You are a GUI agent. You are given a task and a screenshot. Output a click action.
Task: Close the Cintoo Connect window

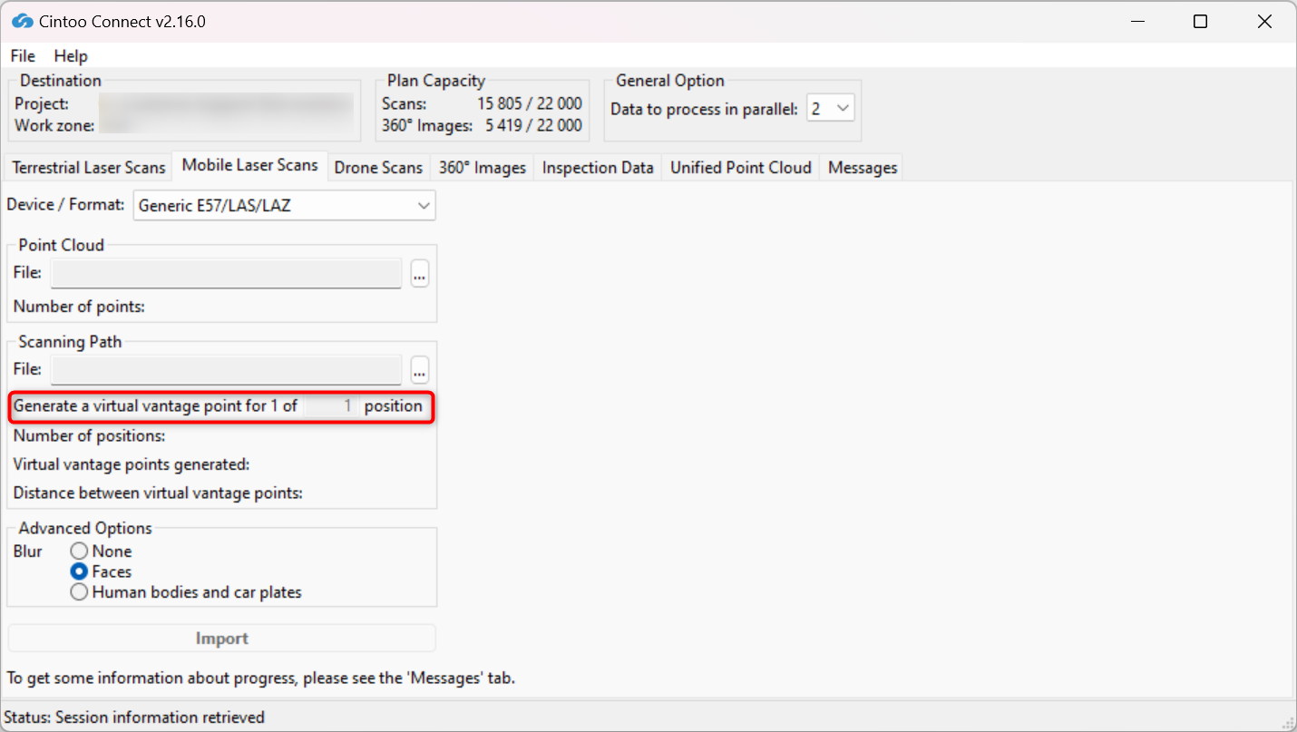(x=1264, y=22)
